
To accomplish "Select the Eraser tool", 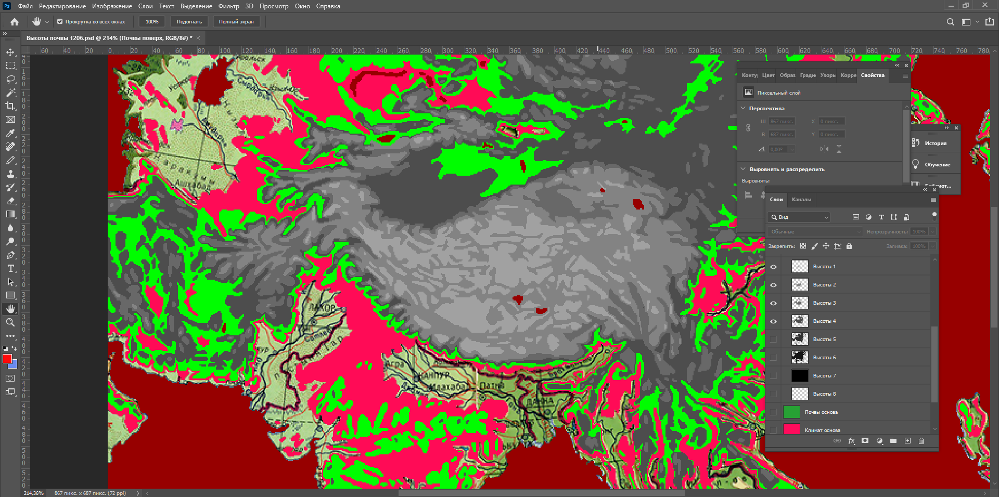I will 10,201.
